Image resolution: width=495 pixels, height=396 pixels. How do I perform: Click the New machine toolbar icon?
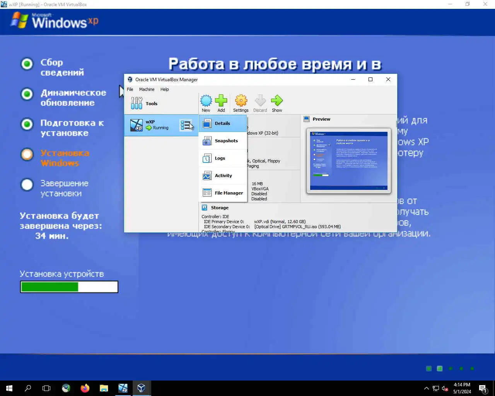[x=206, y=103]
